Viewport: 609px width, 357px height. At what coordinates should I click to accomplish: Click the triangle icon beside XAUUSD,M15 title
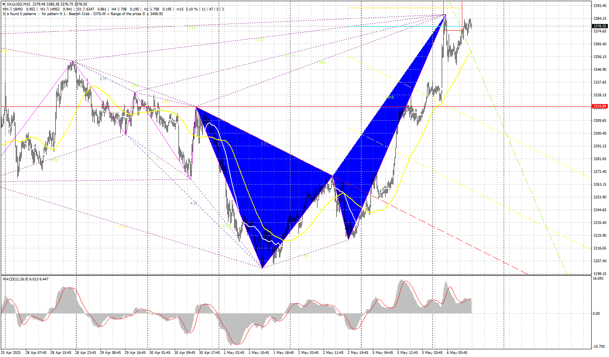pyautogui.click(x=4, y=4)
